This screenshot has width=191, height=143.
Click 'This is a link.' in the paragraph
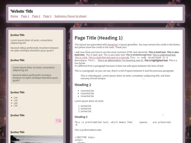81,58
